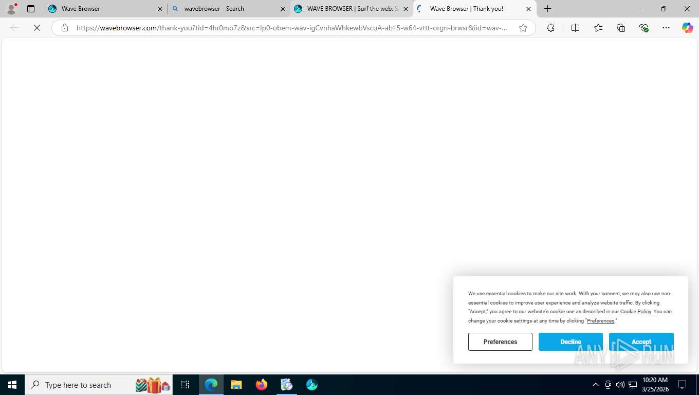Screen dimensions: 699x395
Task: Show hidden system tray icons
Action: click(x=595, y=385)
